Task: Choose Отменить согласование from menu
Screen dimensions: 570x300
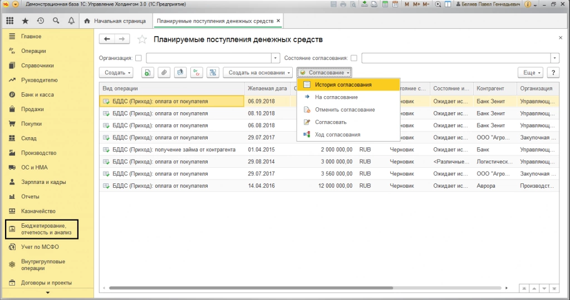Action: point(345,110)
